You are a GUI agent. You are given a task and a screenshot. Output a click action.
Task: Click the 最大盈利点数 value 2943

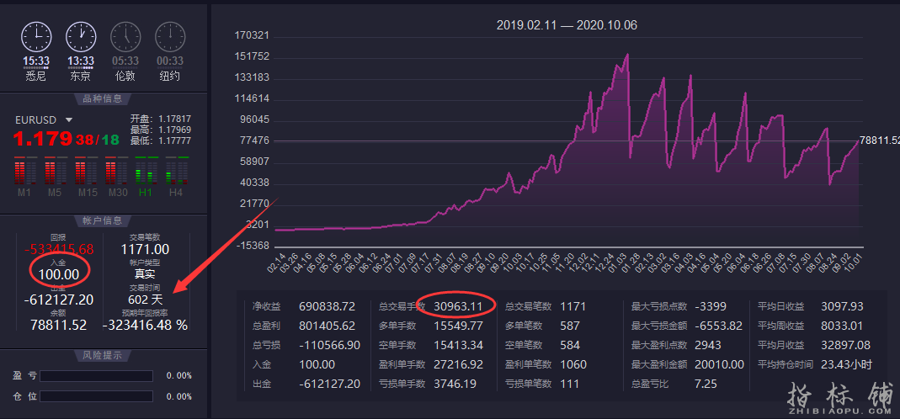[x=708, y=345]
